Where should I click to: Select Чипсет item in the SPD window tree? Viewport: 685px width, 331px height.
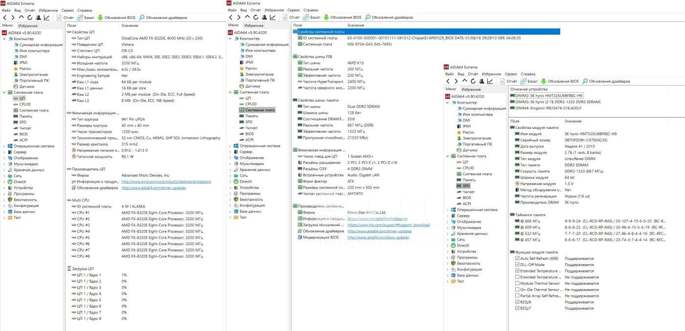[469, 192]
